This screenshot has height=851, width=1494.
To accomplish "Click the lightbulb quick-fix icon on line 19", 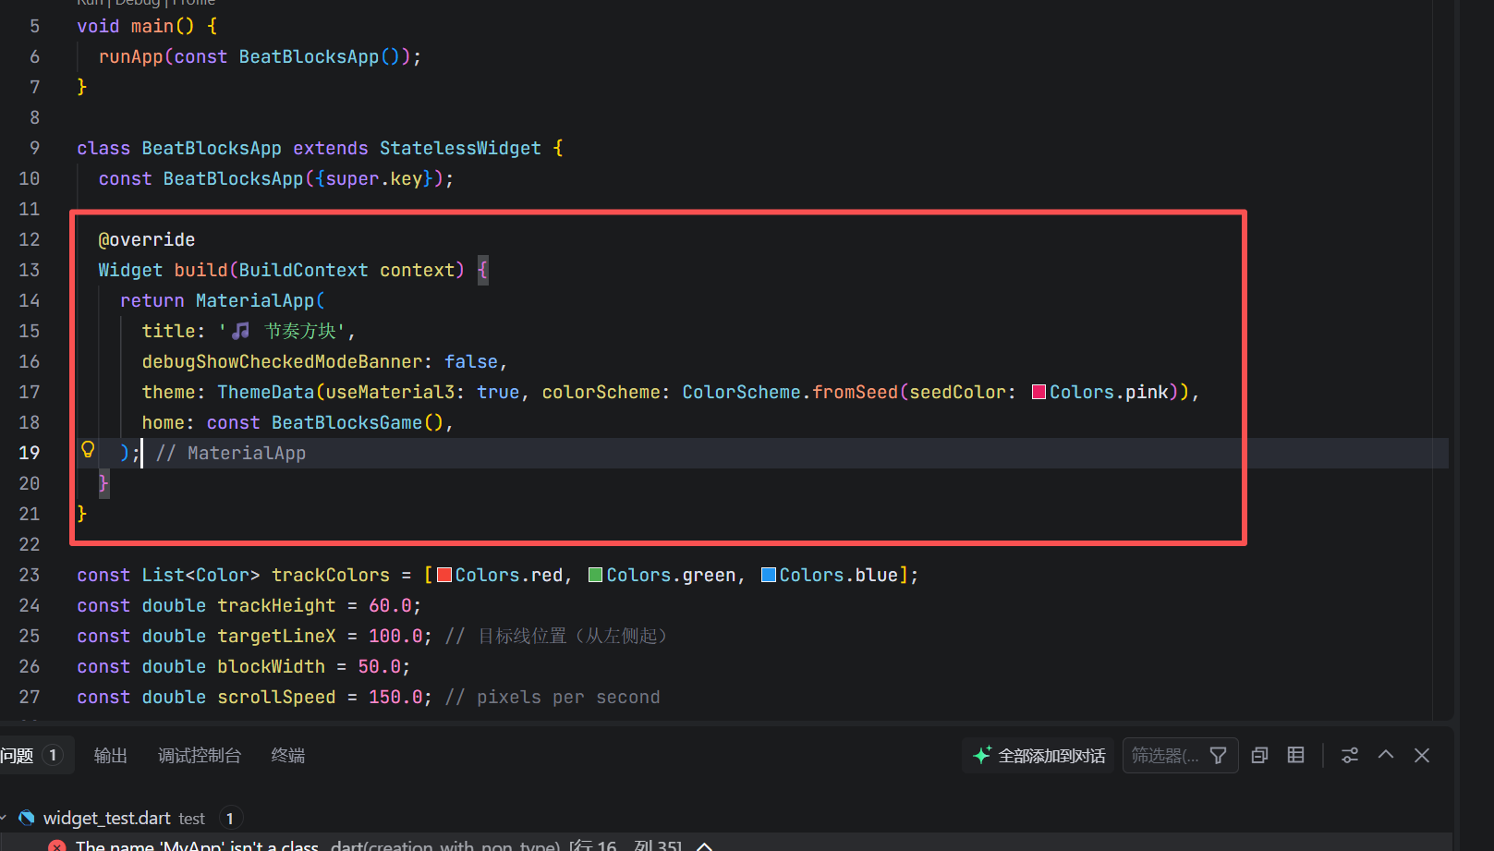I will coord(88,450).
